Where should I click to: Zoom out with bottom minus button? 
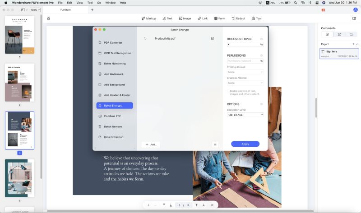pos(155,205)
